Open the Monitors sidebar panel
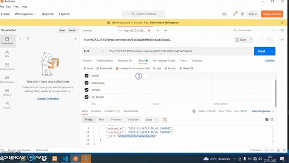 7,92
